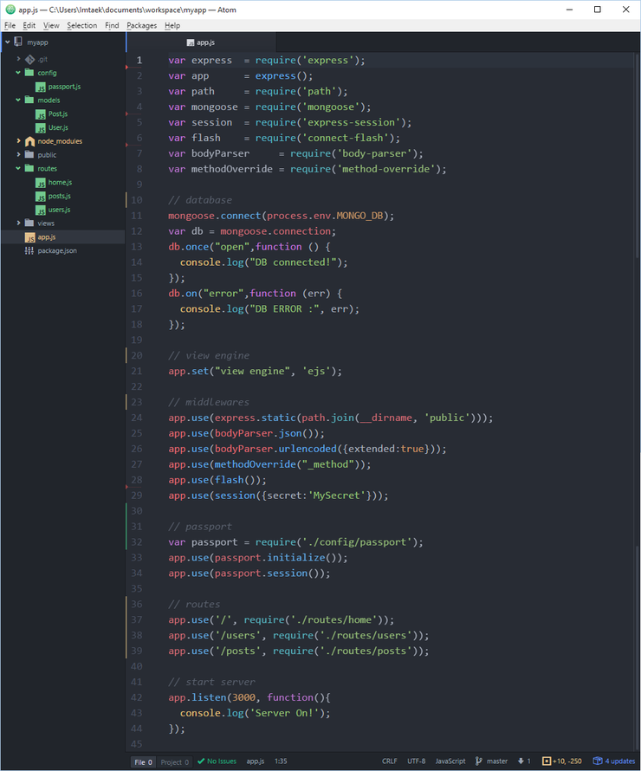This screenshot has height=771, width=641.
Task: Click the CRLF line-ending selector
Action: coord(389,761)
